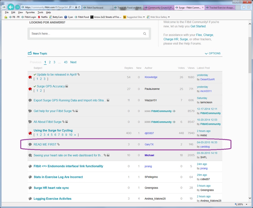Switch to the Fitbit Dashboard tab
This screenshot has width=253, height=208.
(x=97, y=8)
